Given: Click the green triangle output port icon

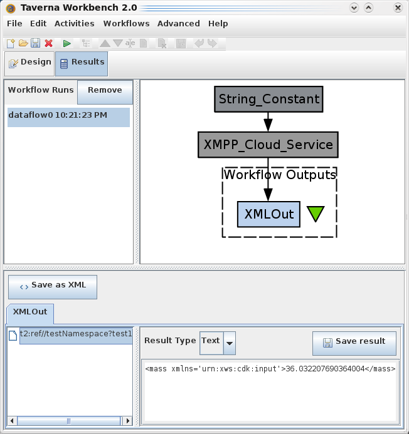Looking at the screenshot, I should pyautogui.click(x=315, y=214).
